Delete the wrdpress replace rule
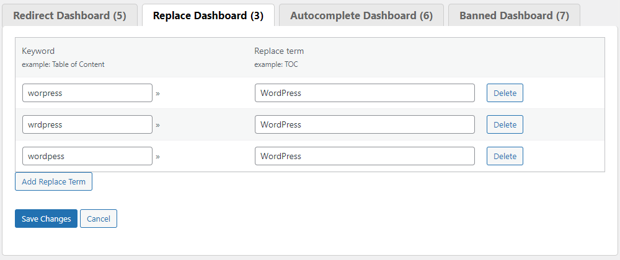Image resolution: width=620 pixels, height=260 pixels. click(x=505, y=124)
